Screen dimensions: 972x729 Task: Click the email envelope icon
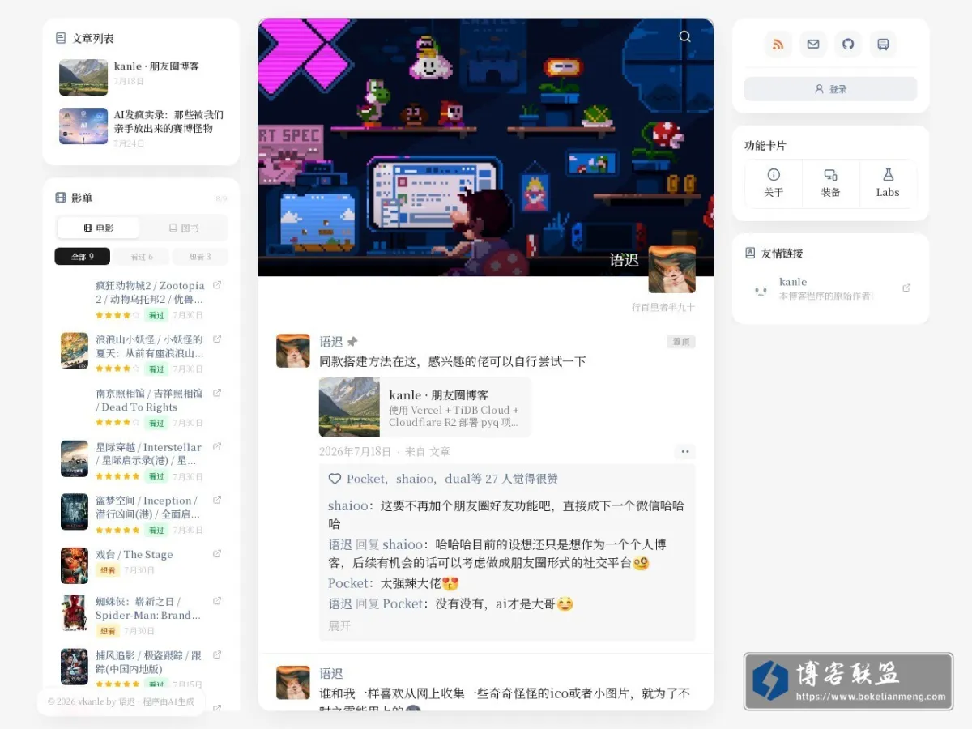coord(813,44)
